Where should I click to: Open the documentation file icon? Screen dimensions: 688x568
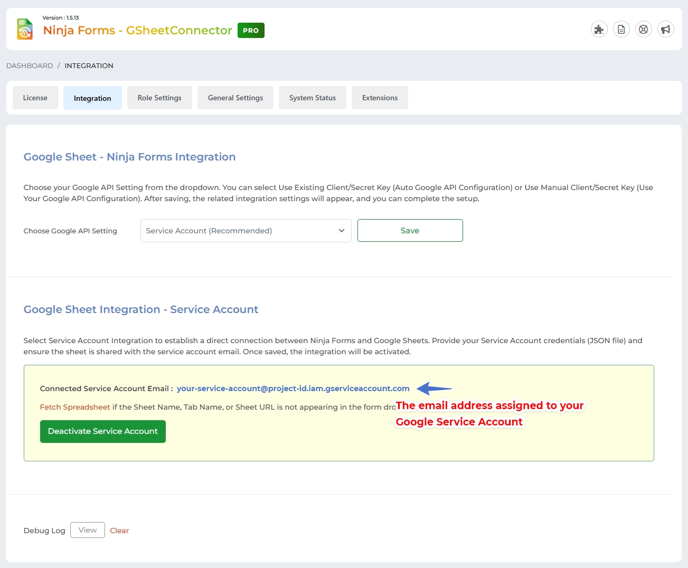pyautogui.click(x=621, y=30)
